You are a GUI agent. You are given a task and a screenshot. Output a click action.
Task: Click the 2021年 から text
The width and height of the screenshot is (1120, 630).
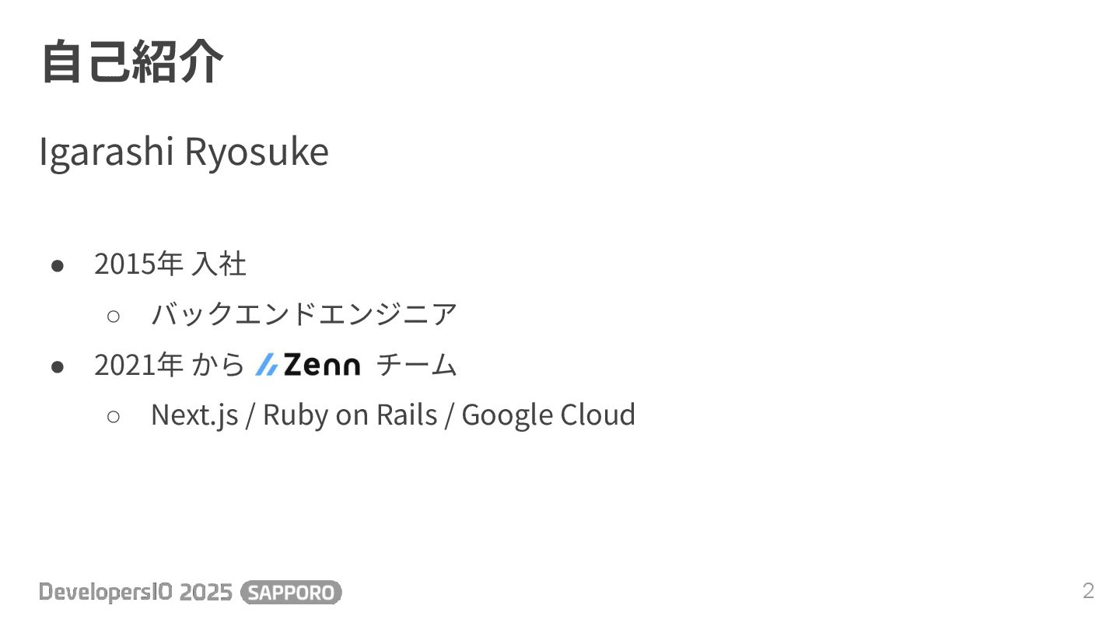(x=170, y=364)
